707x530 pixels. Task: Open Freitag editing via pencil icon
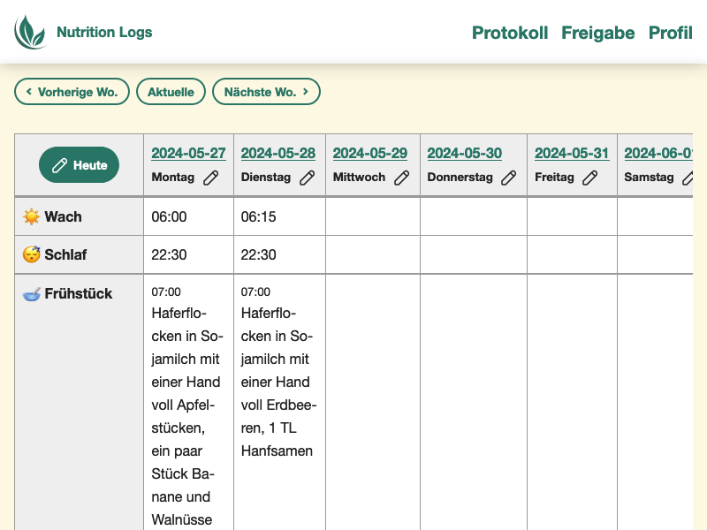coord(589,178)
